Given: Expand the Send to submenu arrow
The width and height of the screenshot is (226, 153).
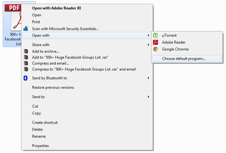Looking at the screenshot, I should pyautogui.click(x=148, y=97).
